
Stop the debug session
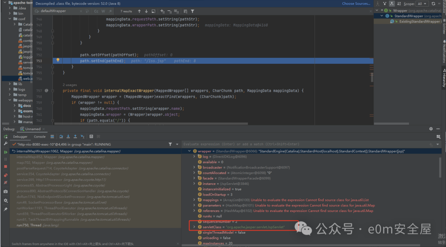(5, 167)
